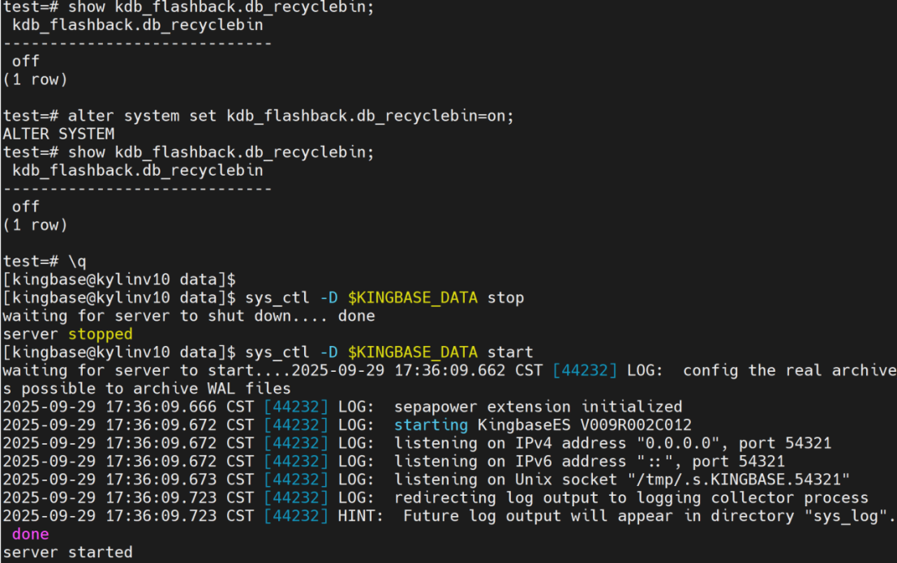
Task: Click the yellow word stopped
Action: point(100,334)
